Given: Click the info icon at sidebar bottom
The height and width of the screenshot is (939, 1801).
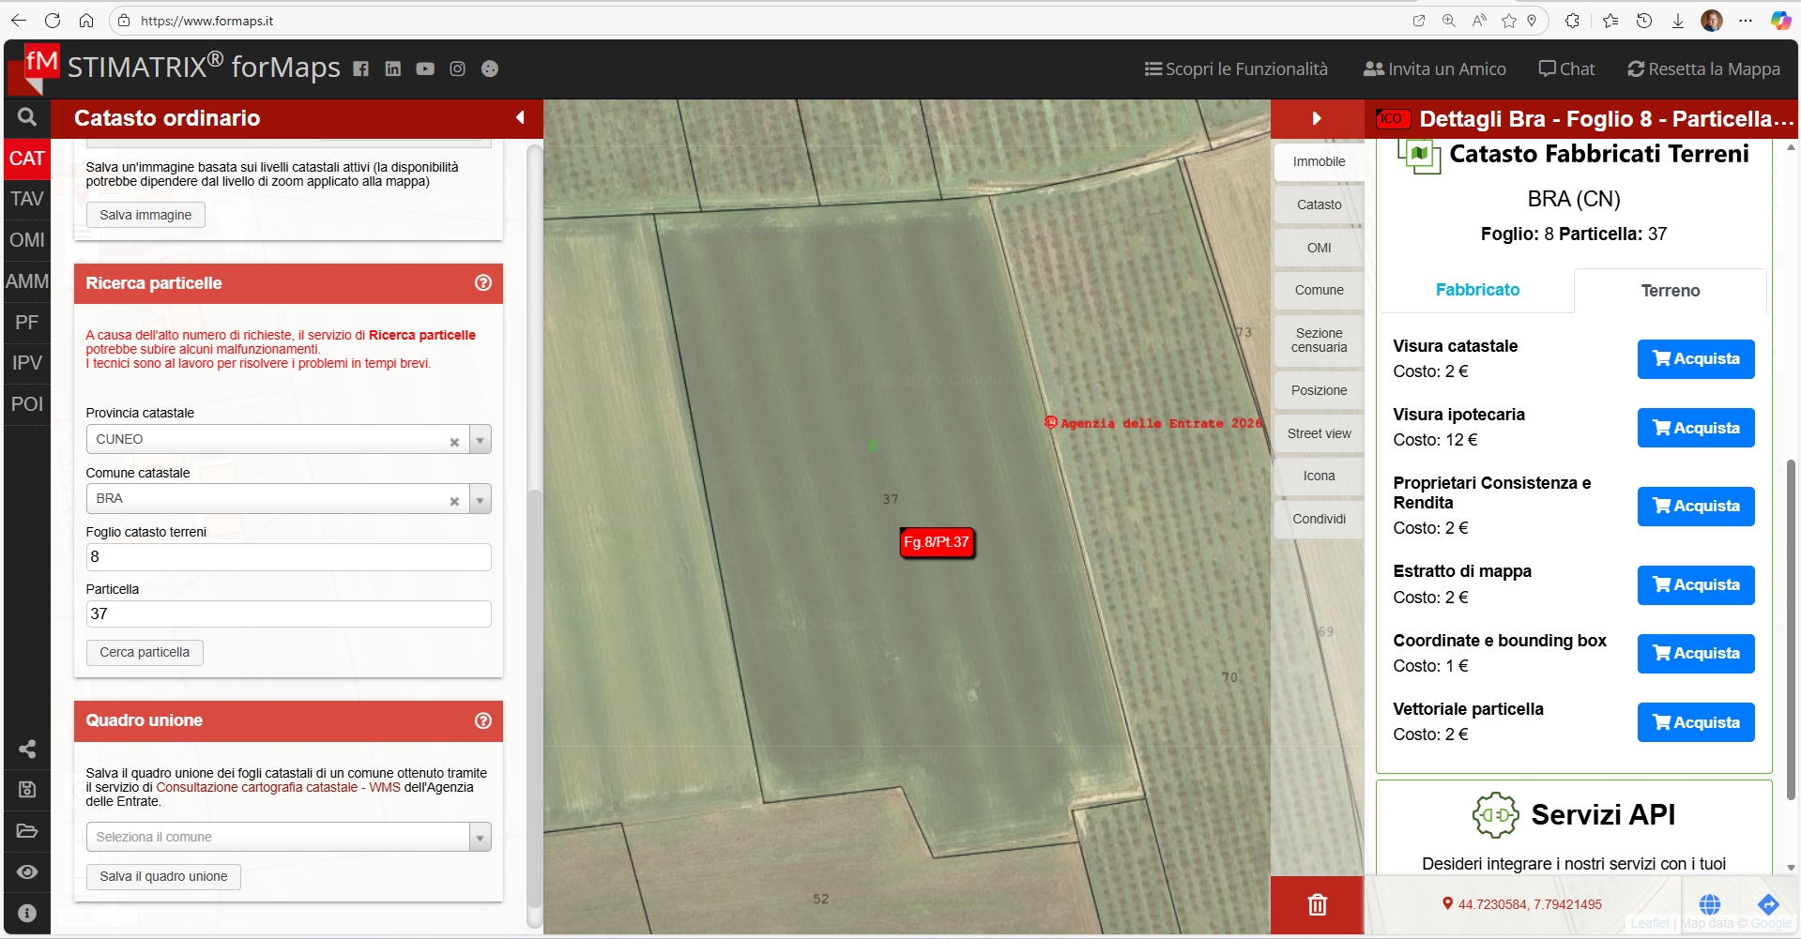Looking at the screenshot, I should (27, 913).
